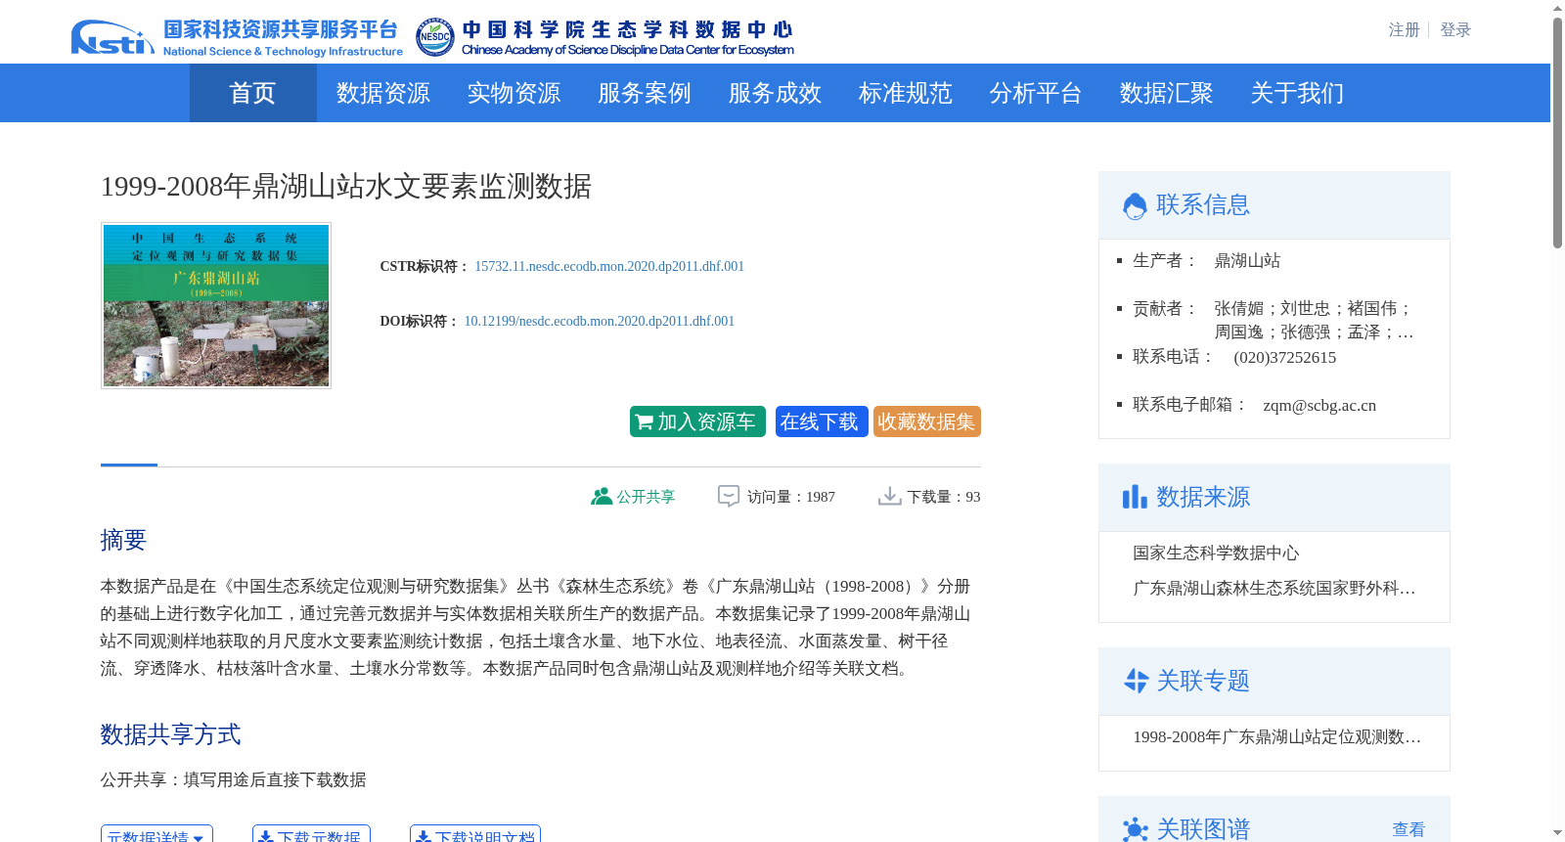The height and width of the screenshot is (842, 1565).
Task: Click the page scrollbar thumb
Action: coord(1557,132)
